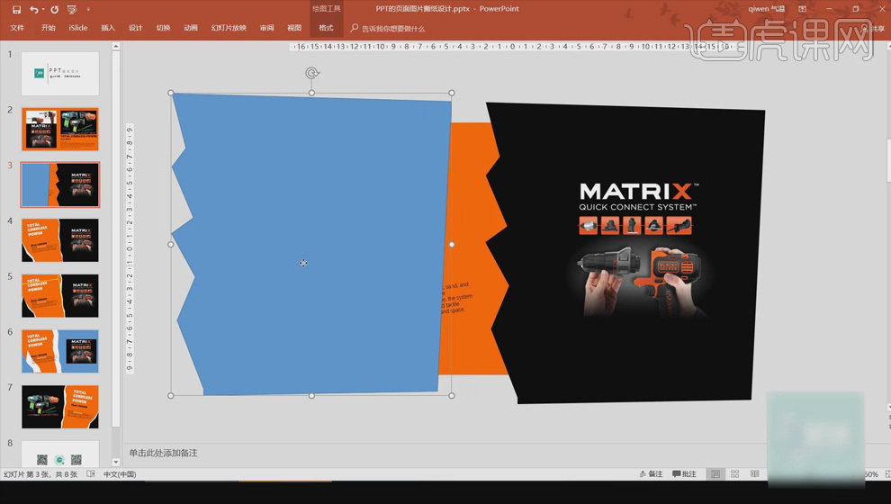Click the 共享 share button
The image size is (891, 504).
tap(872, 29)
